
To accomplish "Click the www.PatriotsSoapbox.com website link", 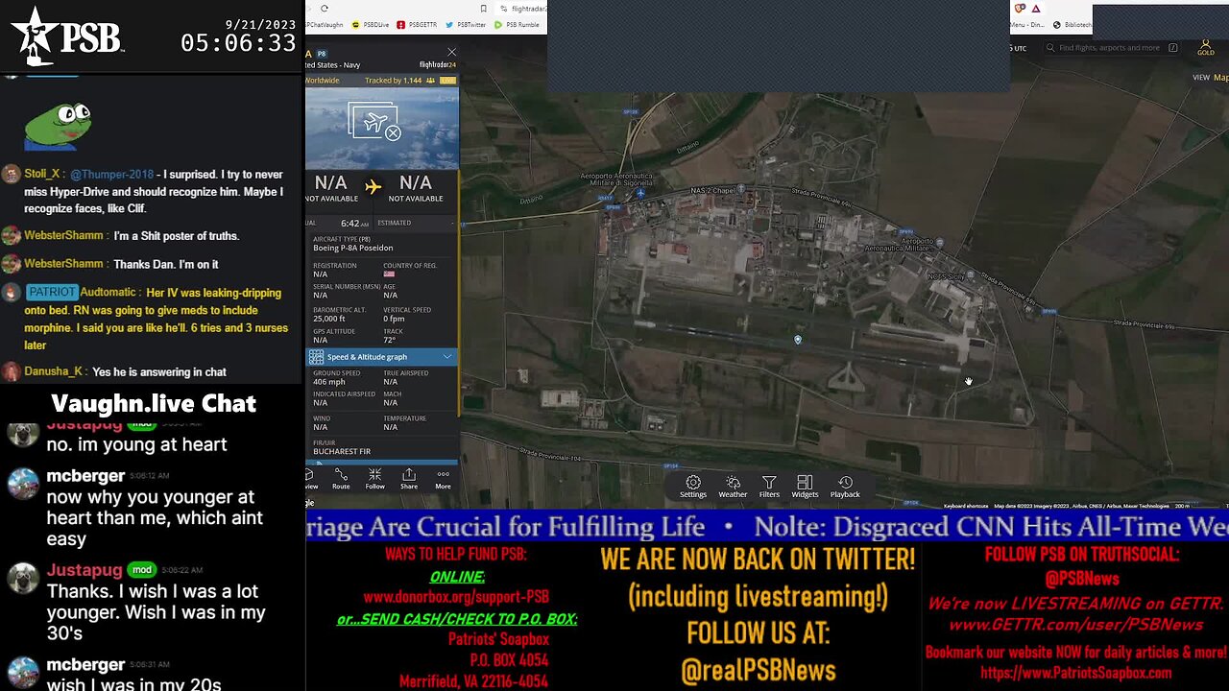I will (x=1075, y=673).
